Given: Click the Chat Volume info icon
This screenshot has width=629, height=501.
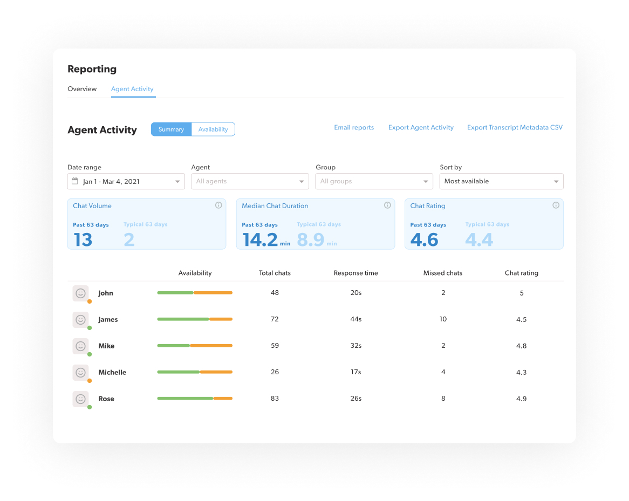Looking at the screenshot, I should tap(218, 205).
